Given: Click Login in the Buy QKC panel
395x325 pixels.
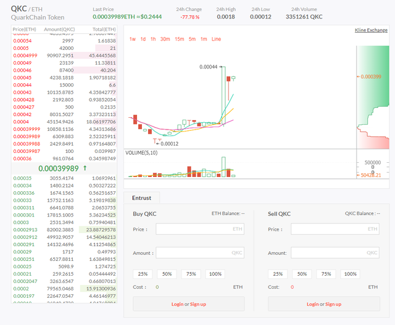Looking at the screenshot, I should tap(177, 304).
